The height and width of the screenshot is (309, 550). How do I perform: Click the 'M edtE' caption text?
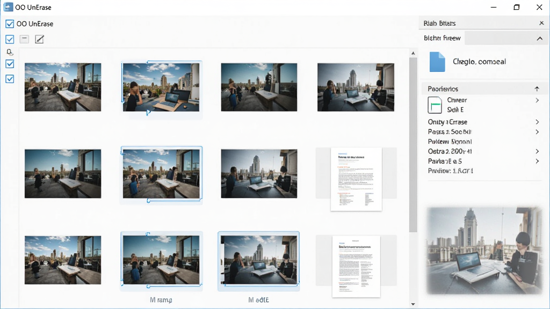tap(258, 300)
